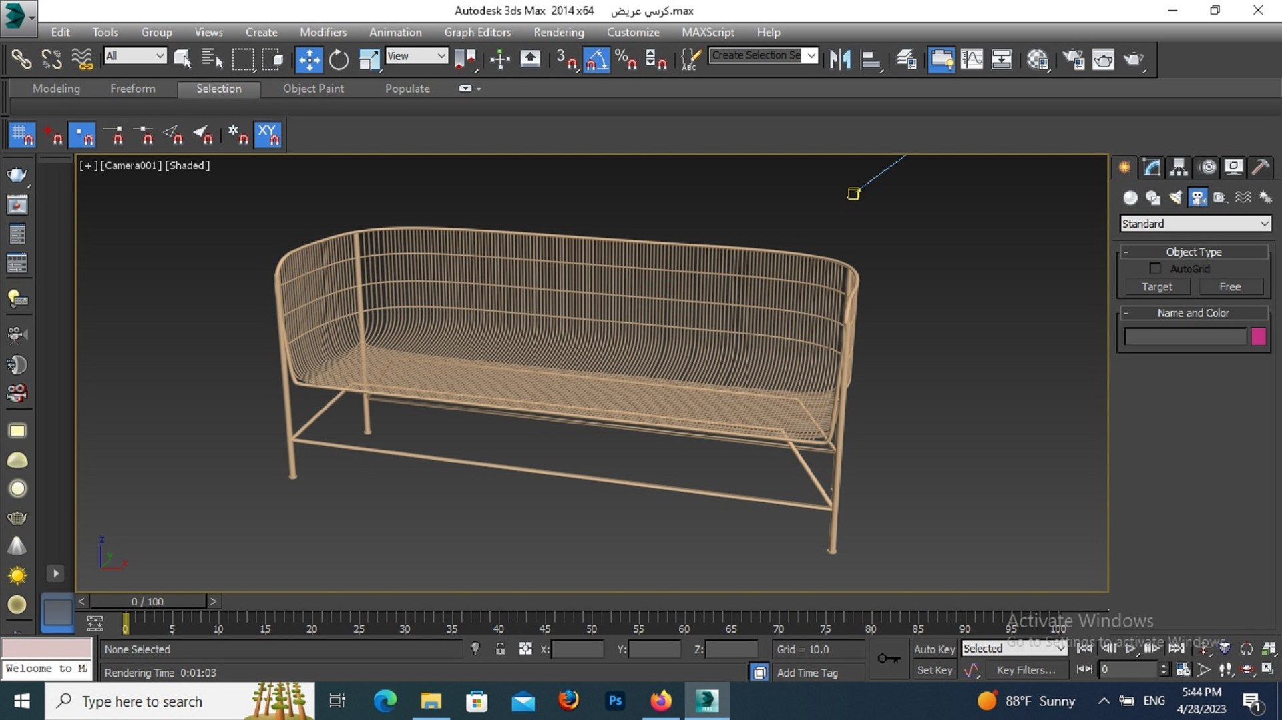
Task: Open the MAXScript menu
Action: pos(708,32)
